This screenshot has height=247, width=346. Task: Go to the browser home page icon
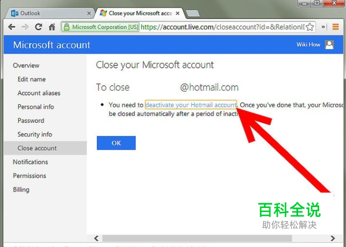(52, 27)
